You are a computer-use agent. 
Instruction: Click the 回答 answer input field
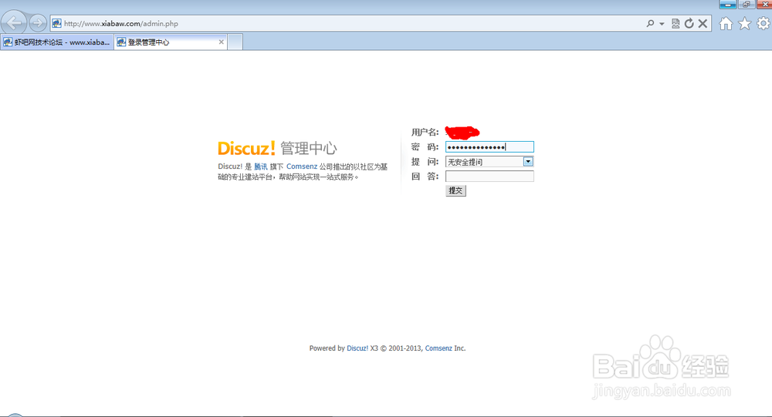489,176
